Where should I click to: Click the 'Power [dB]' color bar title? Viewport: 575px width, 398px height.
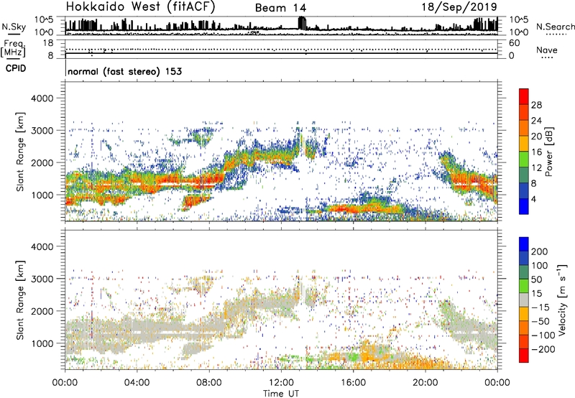(x=549, y=152)
